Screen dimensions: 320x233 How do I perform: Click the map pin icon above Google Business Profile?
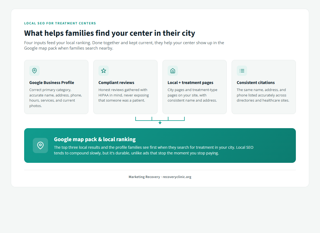pos(34,71)
